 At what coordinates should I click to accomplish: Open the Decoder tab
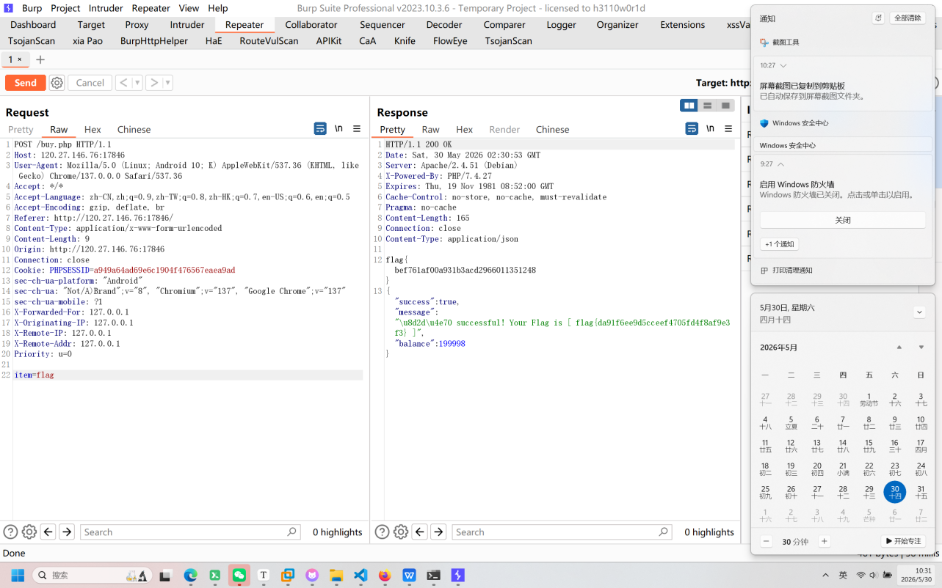[444, 24]
